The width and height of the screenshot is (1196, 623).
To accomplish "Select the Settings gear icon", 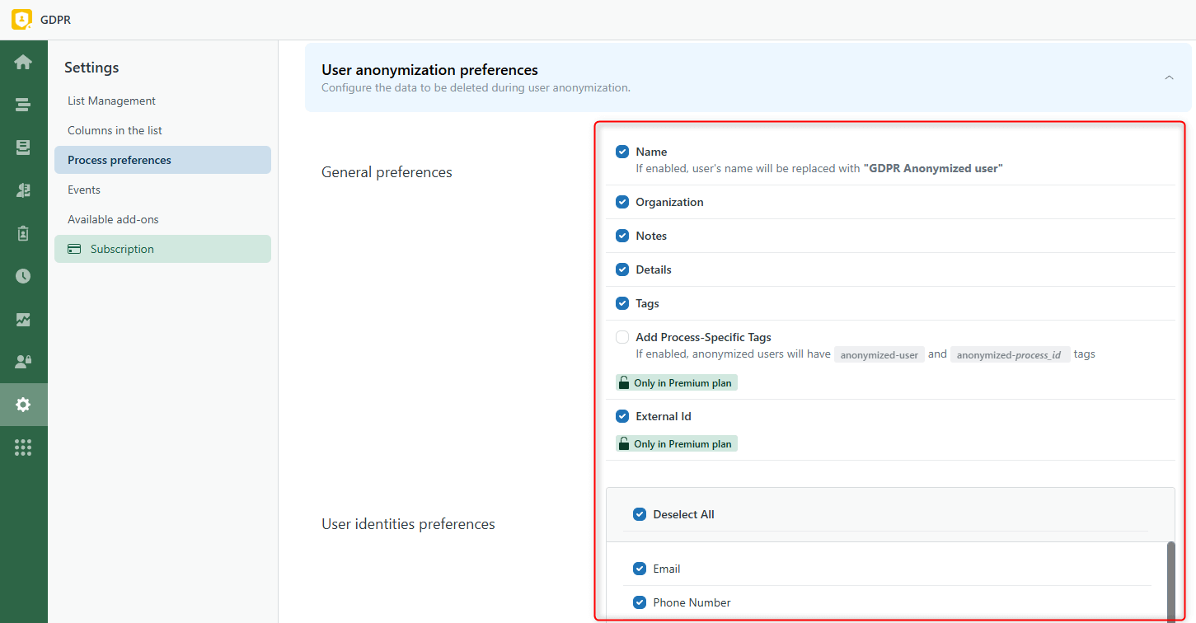I will pos(23,405).
